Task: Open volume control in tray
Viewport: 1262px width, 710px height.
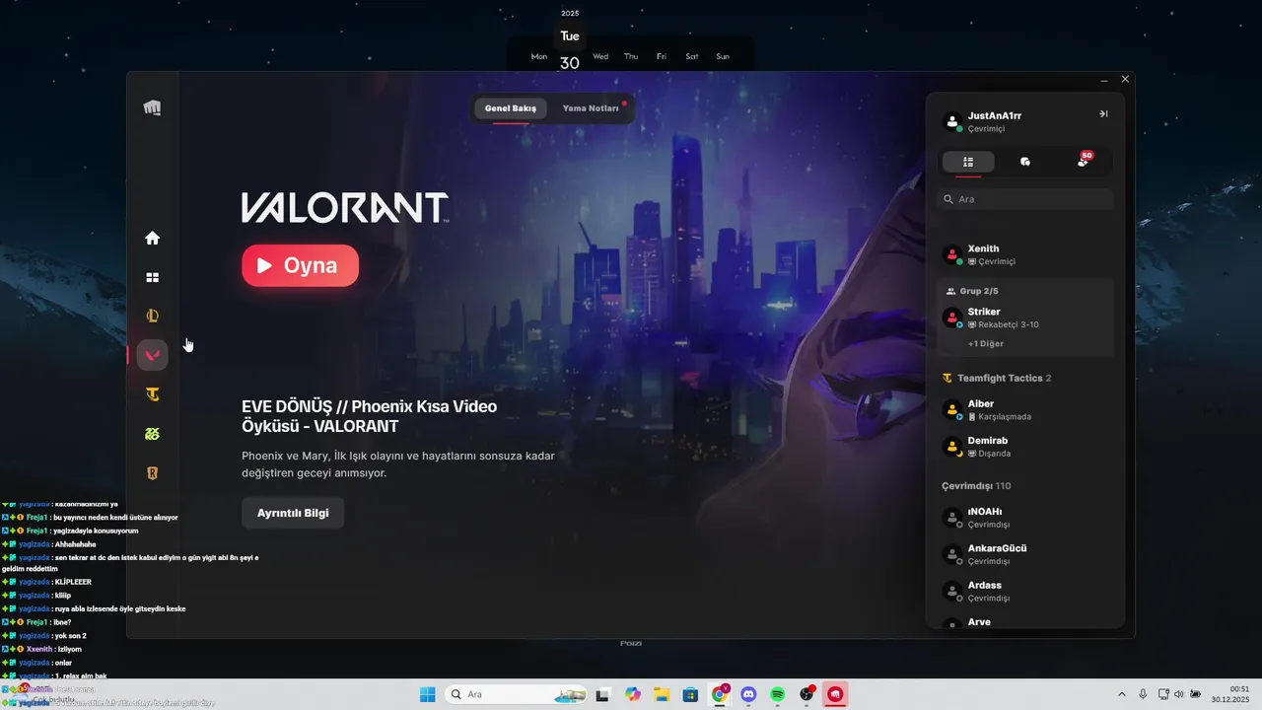Action: 1178,694
